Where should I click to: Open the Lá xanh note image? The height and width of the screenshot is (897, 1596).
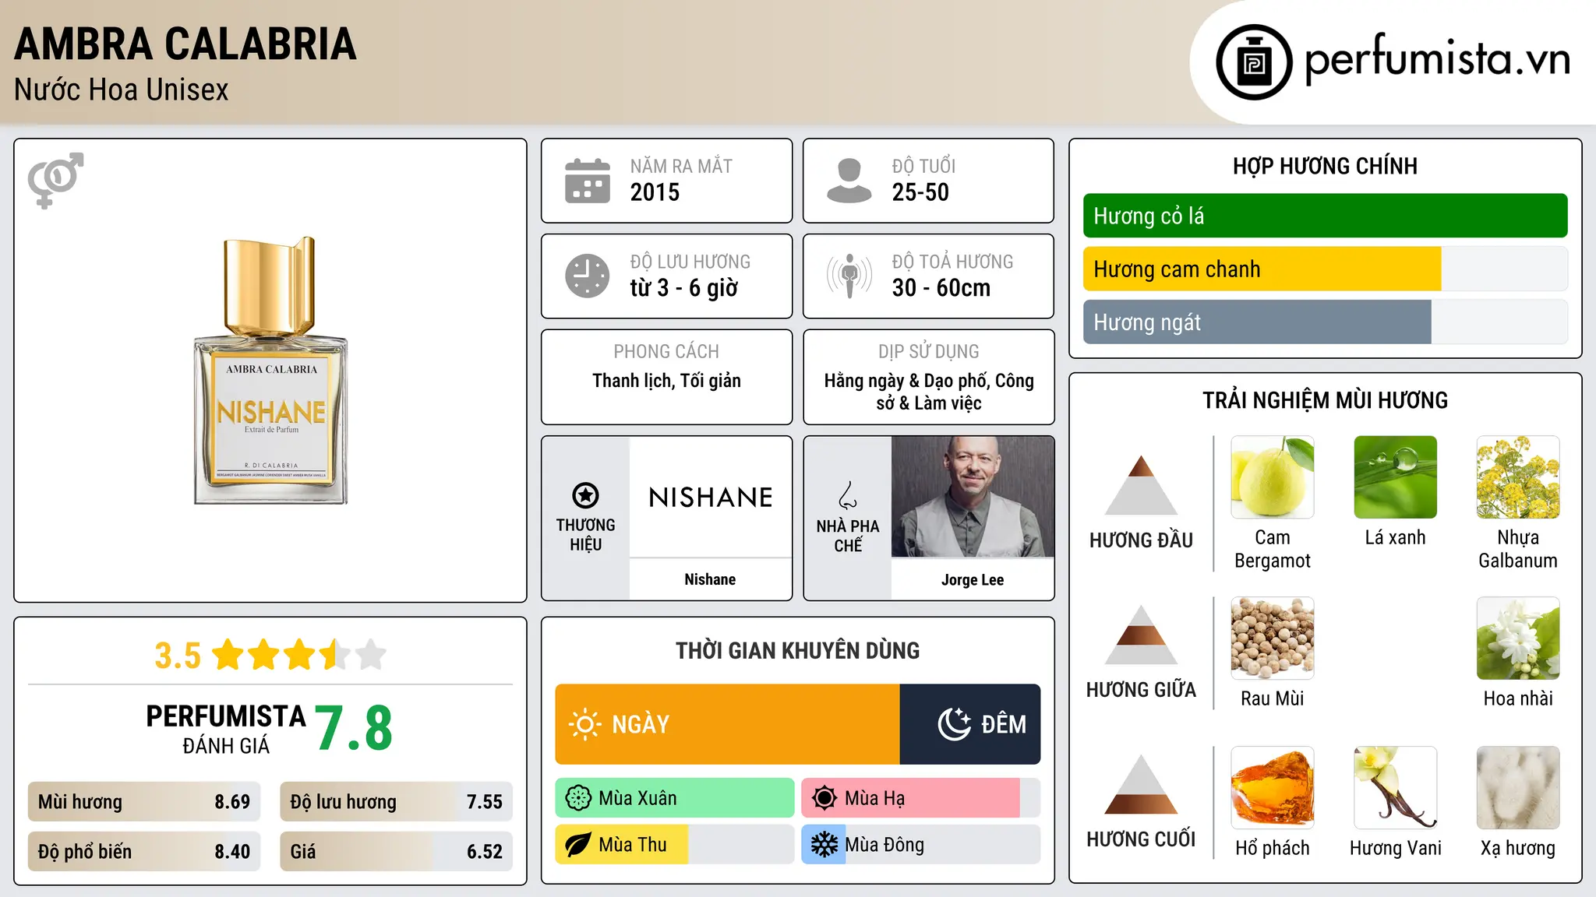[1396, 477]
